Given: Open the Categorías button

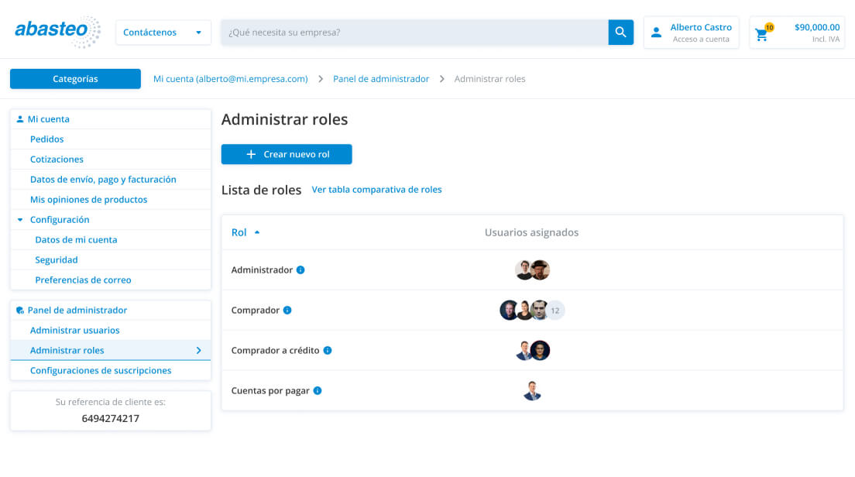Looking at the screenshot, I should [75, 79].
